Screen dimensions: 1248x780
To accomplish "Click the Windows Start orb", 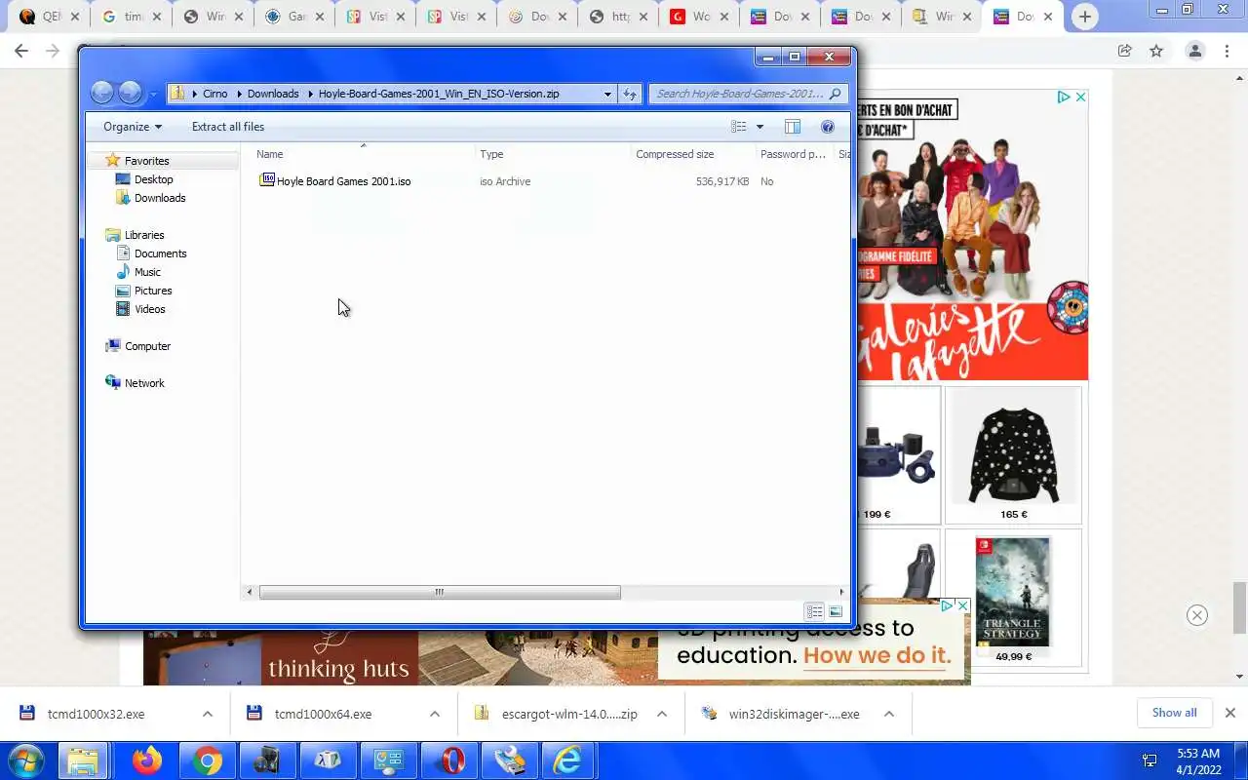I will (25, 760).
